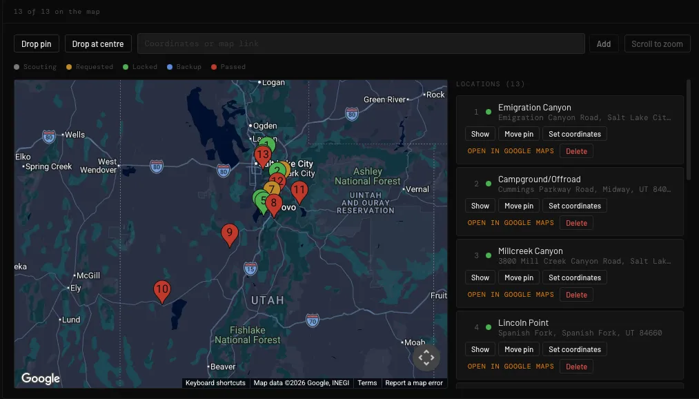Set coordinates for Emigration Canyon
The image size is (699, 399).
pos(575,134)
